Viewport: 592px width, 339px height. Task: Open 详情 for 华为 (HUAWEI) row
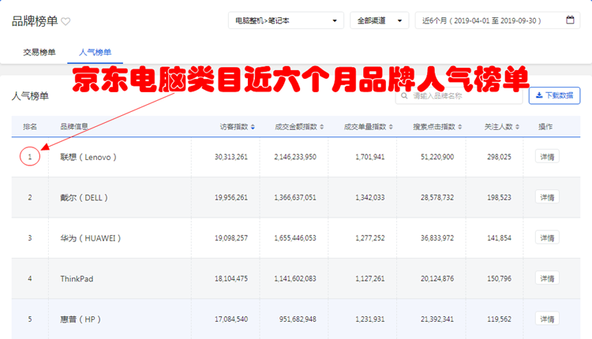tap(547, 238)
